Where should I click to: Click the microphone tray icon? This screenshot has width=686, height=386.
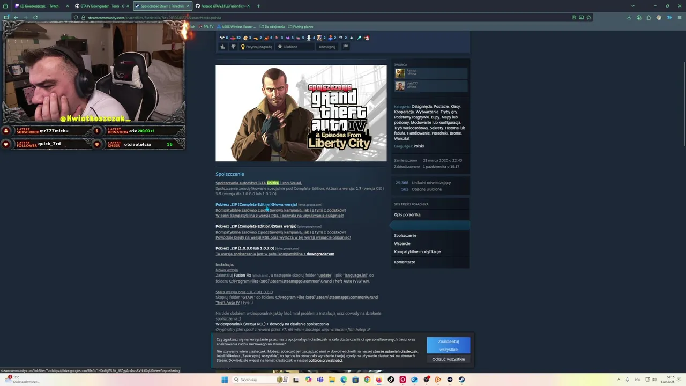[x=628, y=380]
